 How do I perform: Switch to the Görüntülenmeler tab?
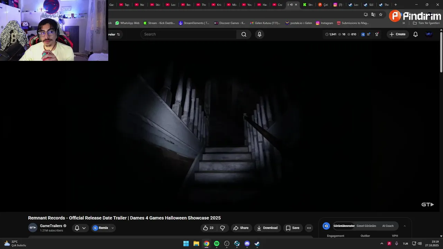344,226
